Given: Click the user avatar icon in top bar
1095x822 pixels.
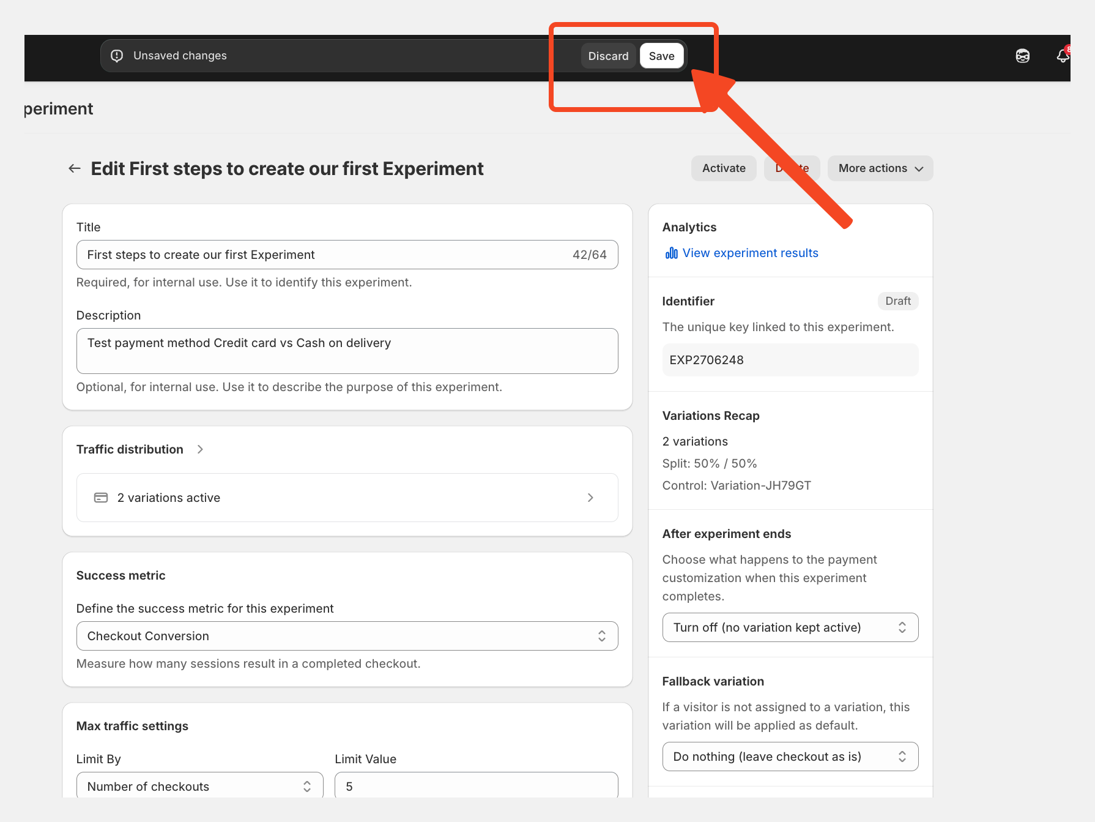Looking at the screenshot, I should click(x=1022, y=56).
